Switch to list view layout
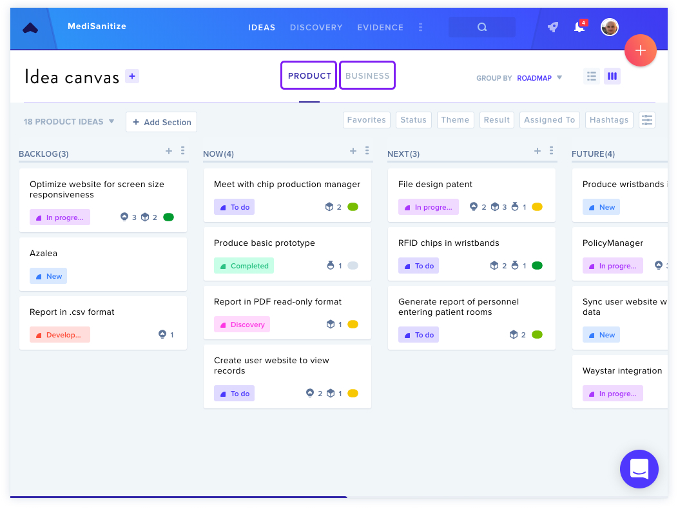Image resolution: width=678 pixels, height=511 pixels. click(x=592, y=76)
